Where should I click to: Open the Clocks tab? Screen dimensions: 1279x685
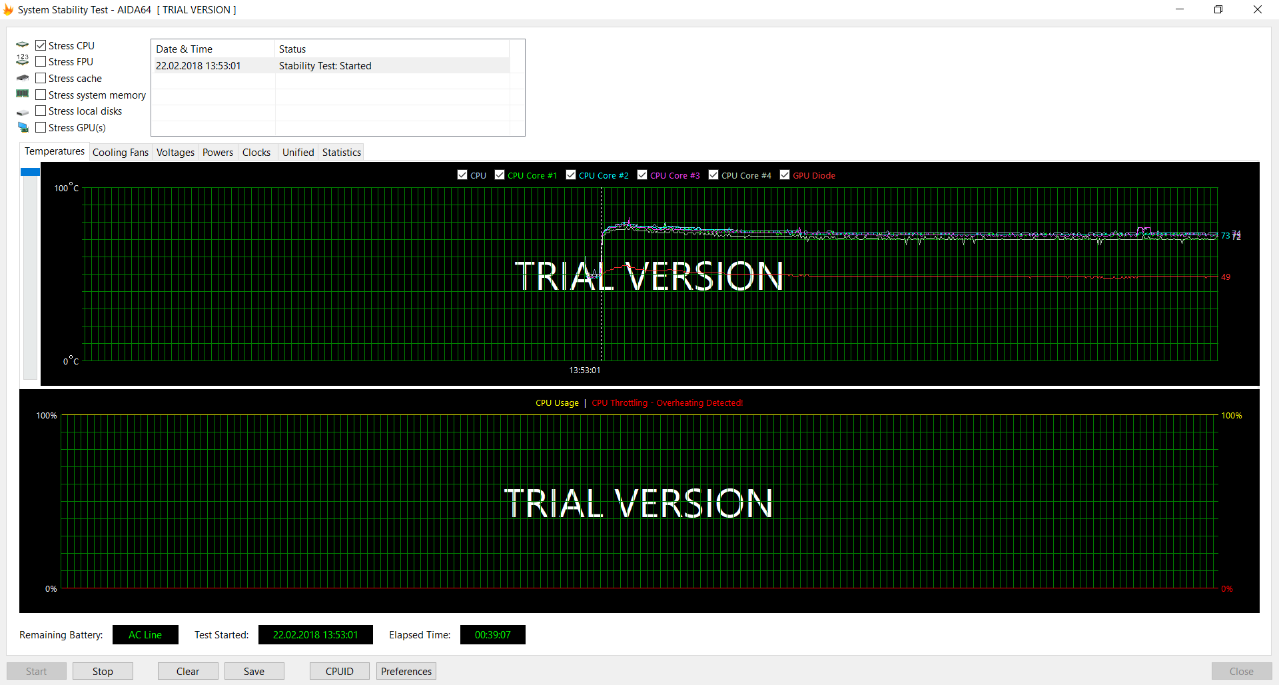click(256, 153)
